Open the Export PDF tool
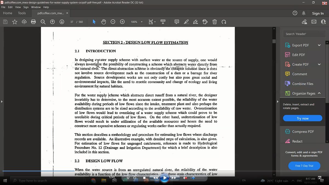Image resolution: width=329 pixels, height=185 pixels. tap(300, 45)
